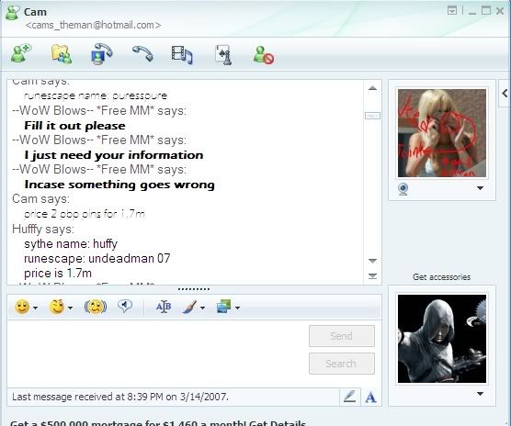
Task: Click the voice clip icon
Action: click(x=125, y=306)
